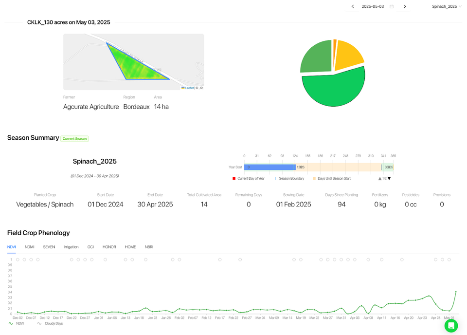The height and width of the screenshot is (335, 467).
Task: Click the 01 Dec 2024 start date
Action: pyautogui.click(x=106, y=205)
